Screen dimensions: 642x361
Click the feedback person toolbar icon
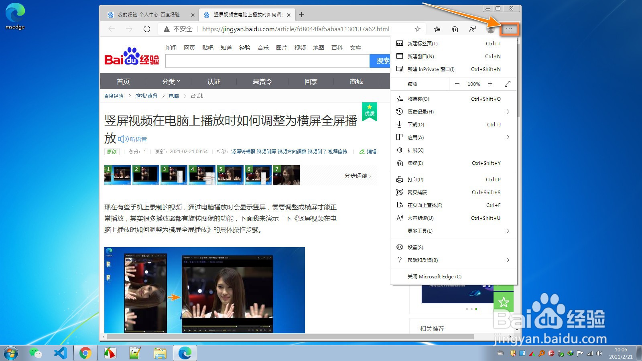(472, 29)
